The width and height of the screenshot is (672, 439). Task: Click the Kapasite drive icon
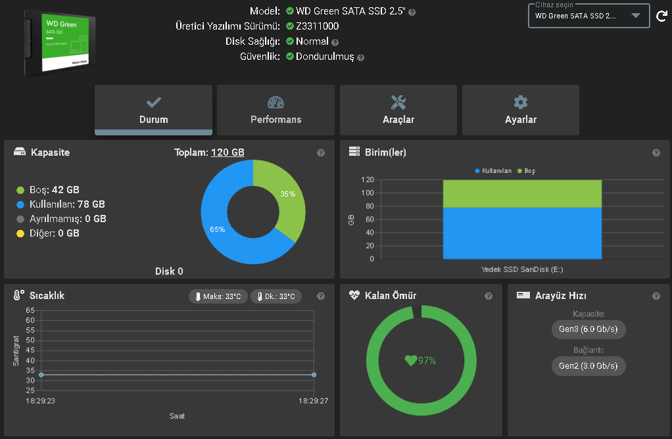(20, 152)
